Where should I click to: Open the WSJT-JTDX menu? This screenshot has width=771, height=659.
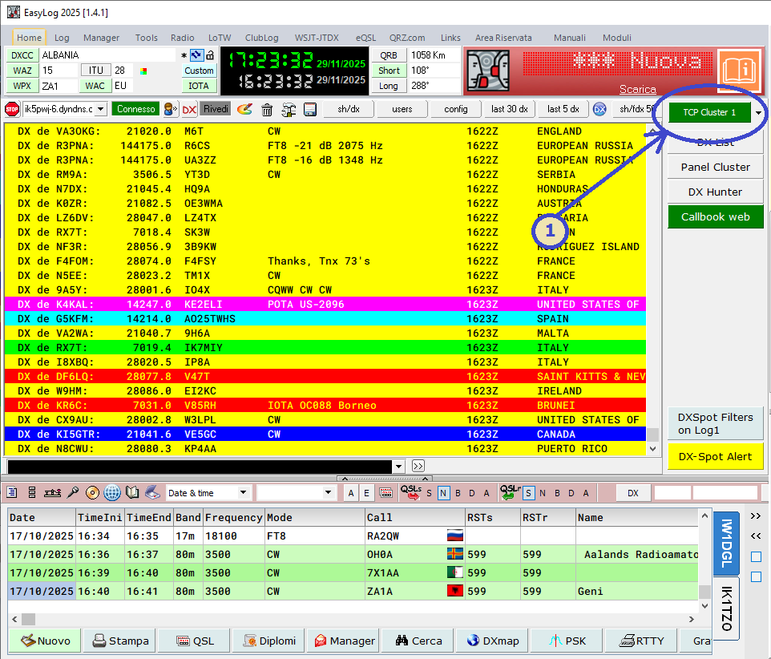tap(317, 38)
